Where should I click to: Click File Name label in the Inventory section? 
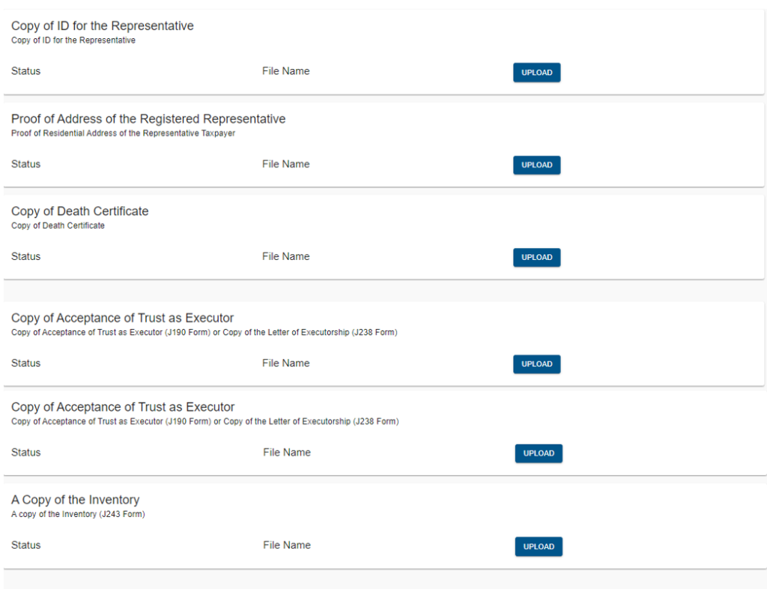tap(287, 545)
